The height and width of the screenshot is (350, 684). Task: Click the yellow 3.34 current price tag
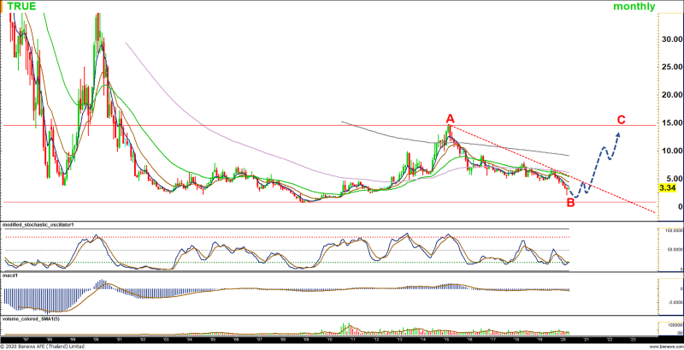668,187
